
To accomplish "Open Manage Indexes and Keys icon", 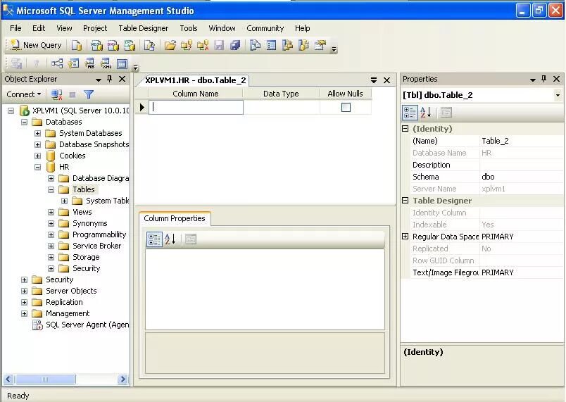I will [73, 63].
